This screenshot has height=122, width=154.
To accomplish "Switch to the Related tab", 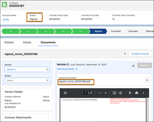I will click(9, 42).
